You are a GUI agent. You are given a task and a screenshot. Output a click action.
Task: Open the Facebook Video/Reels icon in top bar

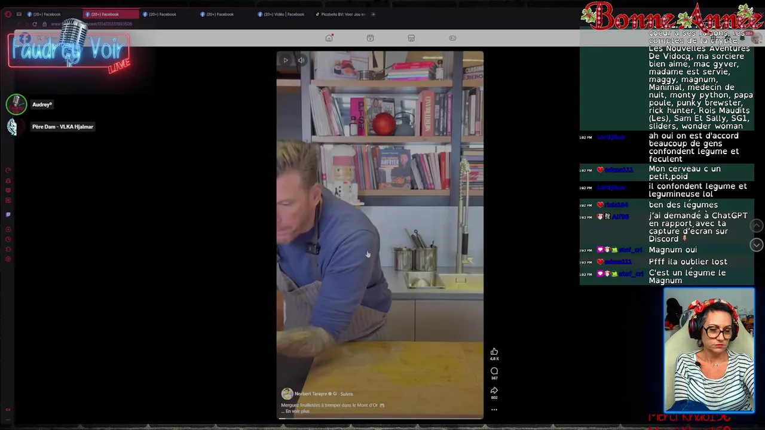[x=371, y=38]
